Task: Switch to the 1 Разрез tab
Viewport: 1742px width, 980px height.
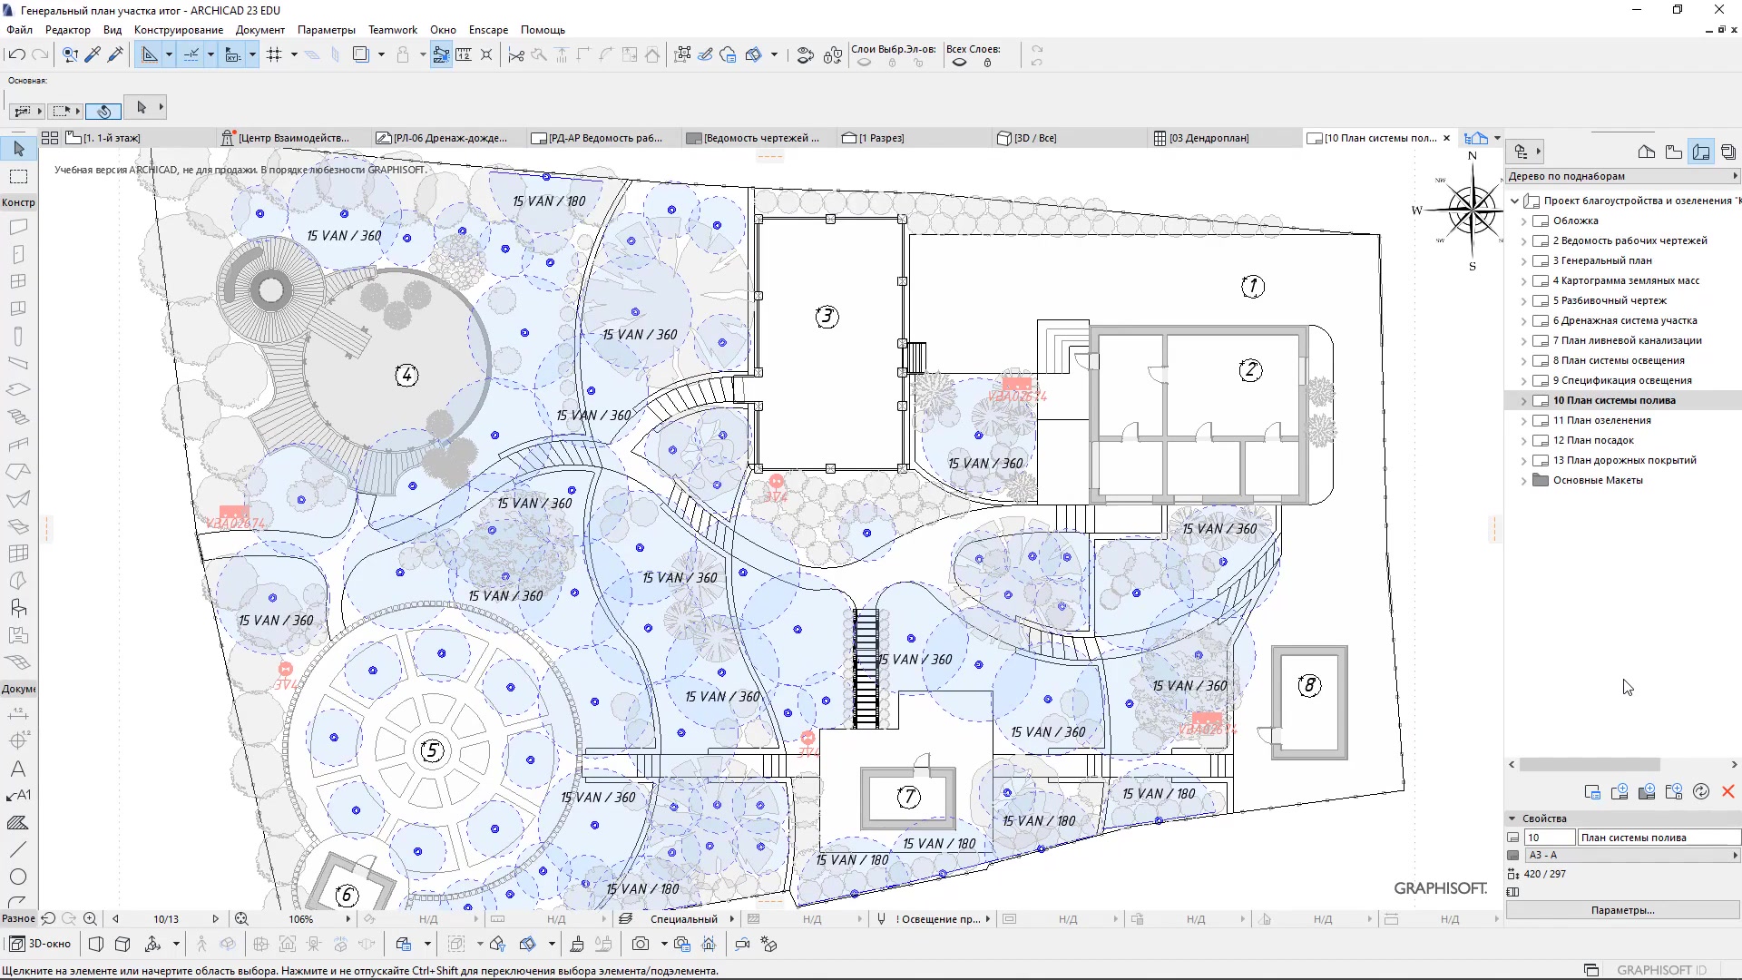Action: [883, 138]
